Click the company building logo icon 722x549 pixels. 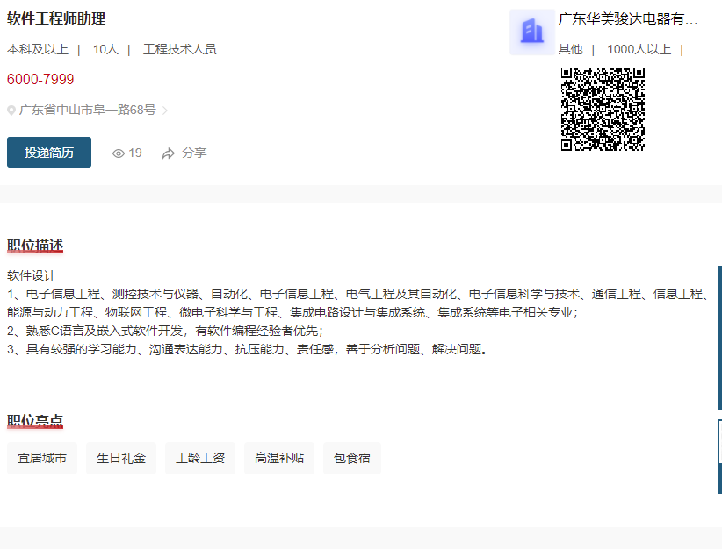(x=531, y=32)
